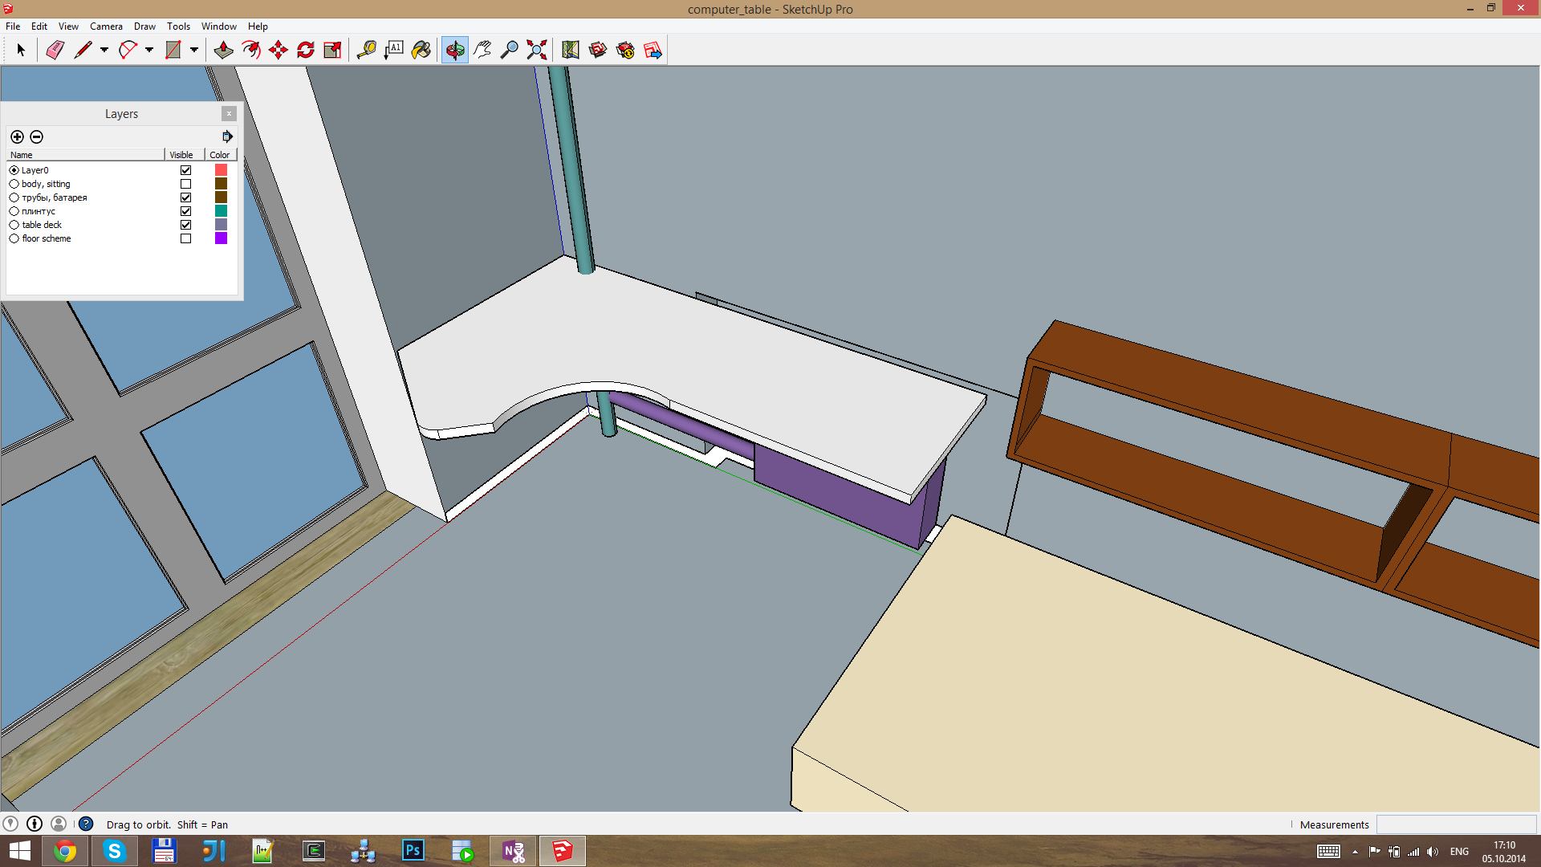Hide the table deck layer
The image size is (1541, 867).
[185, 225]
